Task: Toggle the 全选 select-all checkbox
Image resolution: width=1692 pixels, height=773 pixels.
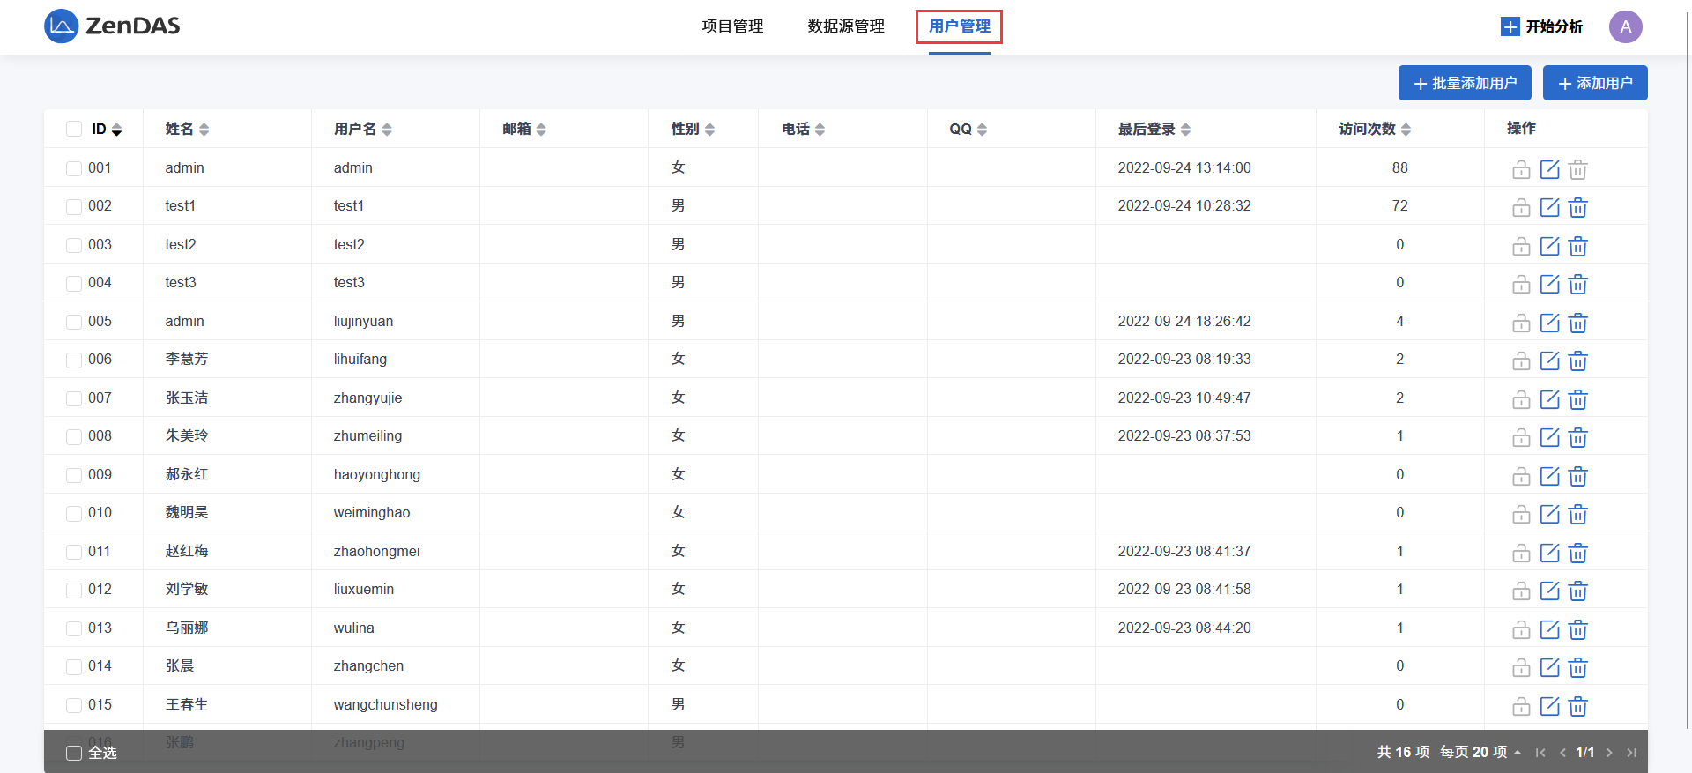Action: click(x=74, y=753)
